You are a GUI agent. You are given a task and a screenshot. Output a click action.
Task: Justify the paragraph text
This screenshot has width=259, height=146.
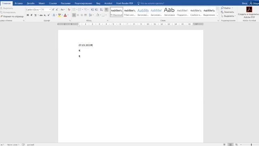85,15
